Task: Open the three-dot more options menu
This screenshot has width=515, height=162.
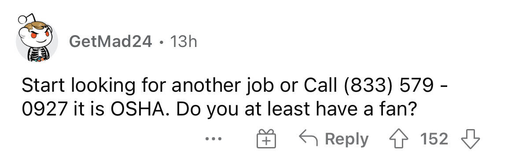Action: pos(213,139)
